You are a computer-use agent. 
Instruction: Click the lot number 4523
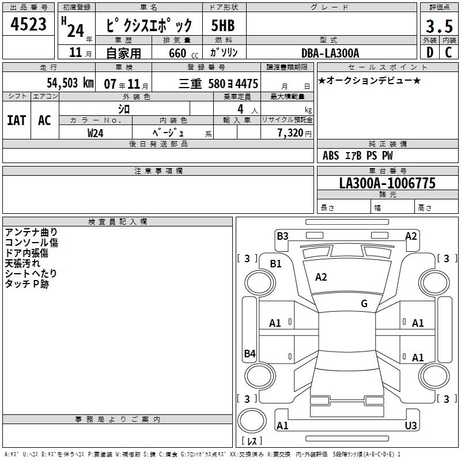pos(29,24)
